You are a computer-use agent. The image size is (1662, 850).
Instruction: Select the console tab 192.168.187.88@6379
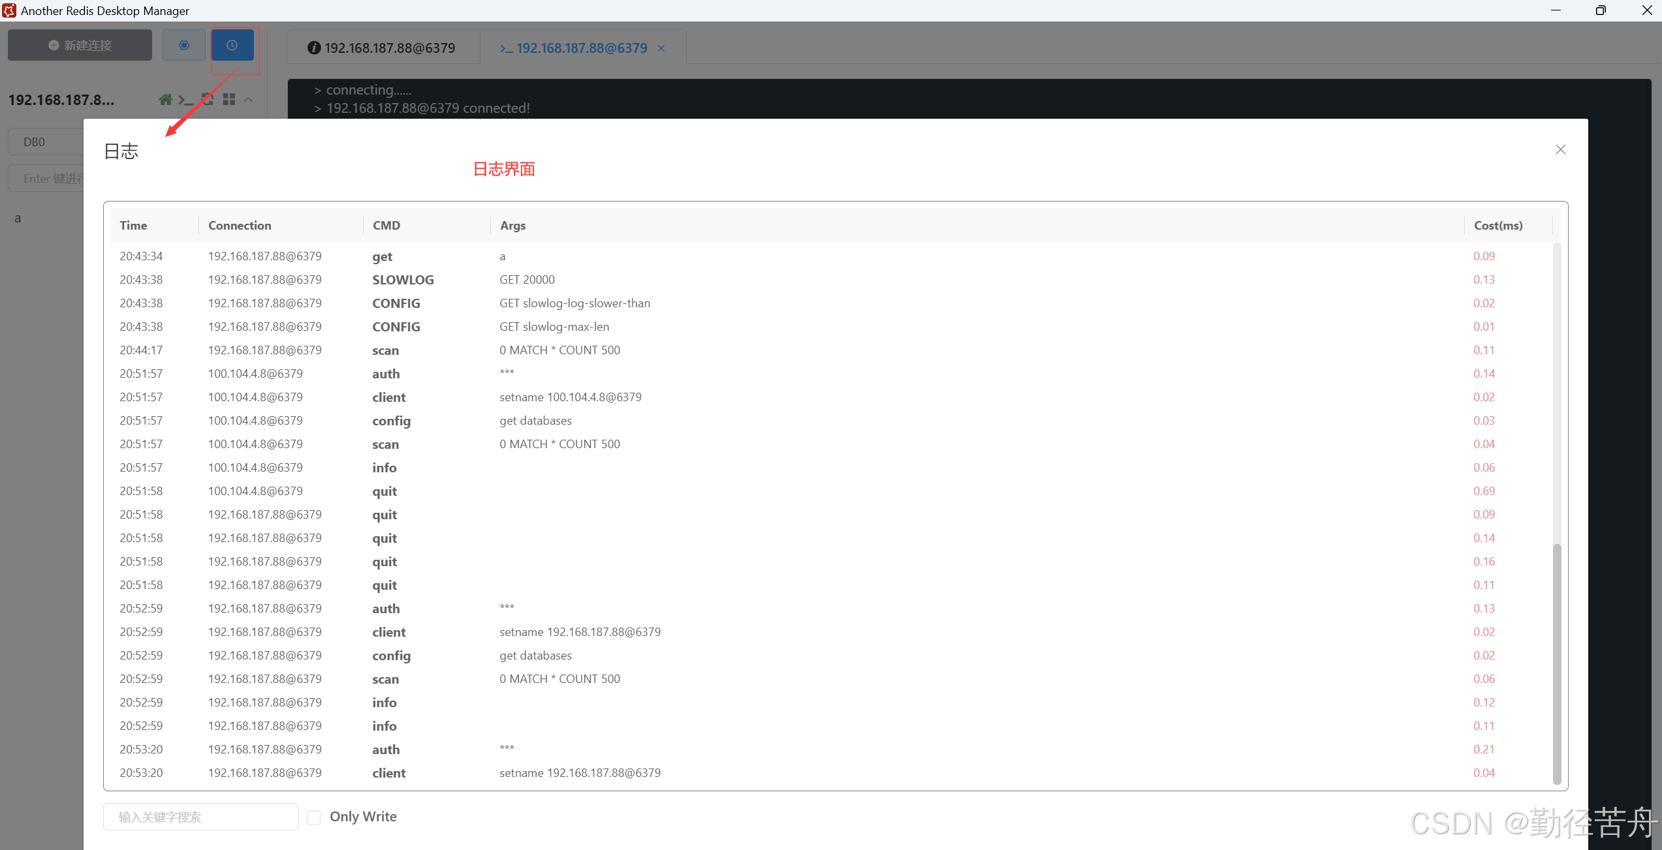[574, 48]
